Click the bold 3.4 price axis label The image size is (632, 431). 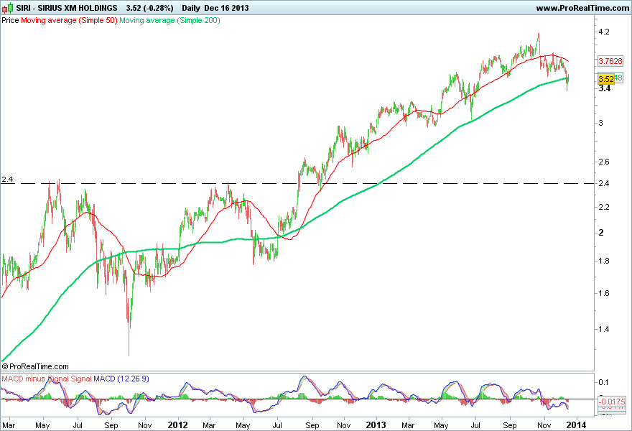604,88
